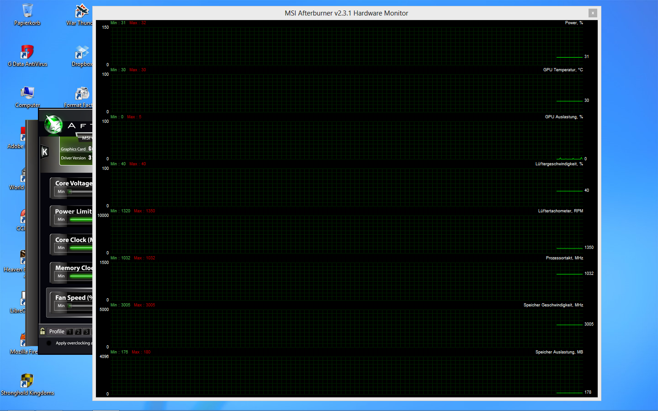Image resolution: width=658 pixels, height=411 pixels.
Task: Click the GPU Temperatur, °C graph label
Action: (563, 70)
